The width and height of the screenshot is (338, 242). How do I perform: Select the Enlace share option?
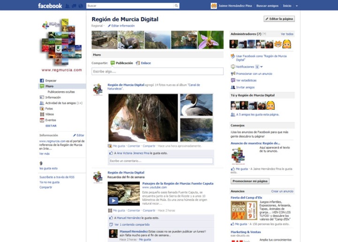click(144, 63)
